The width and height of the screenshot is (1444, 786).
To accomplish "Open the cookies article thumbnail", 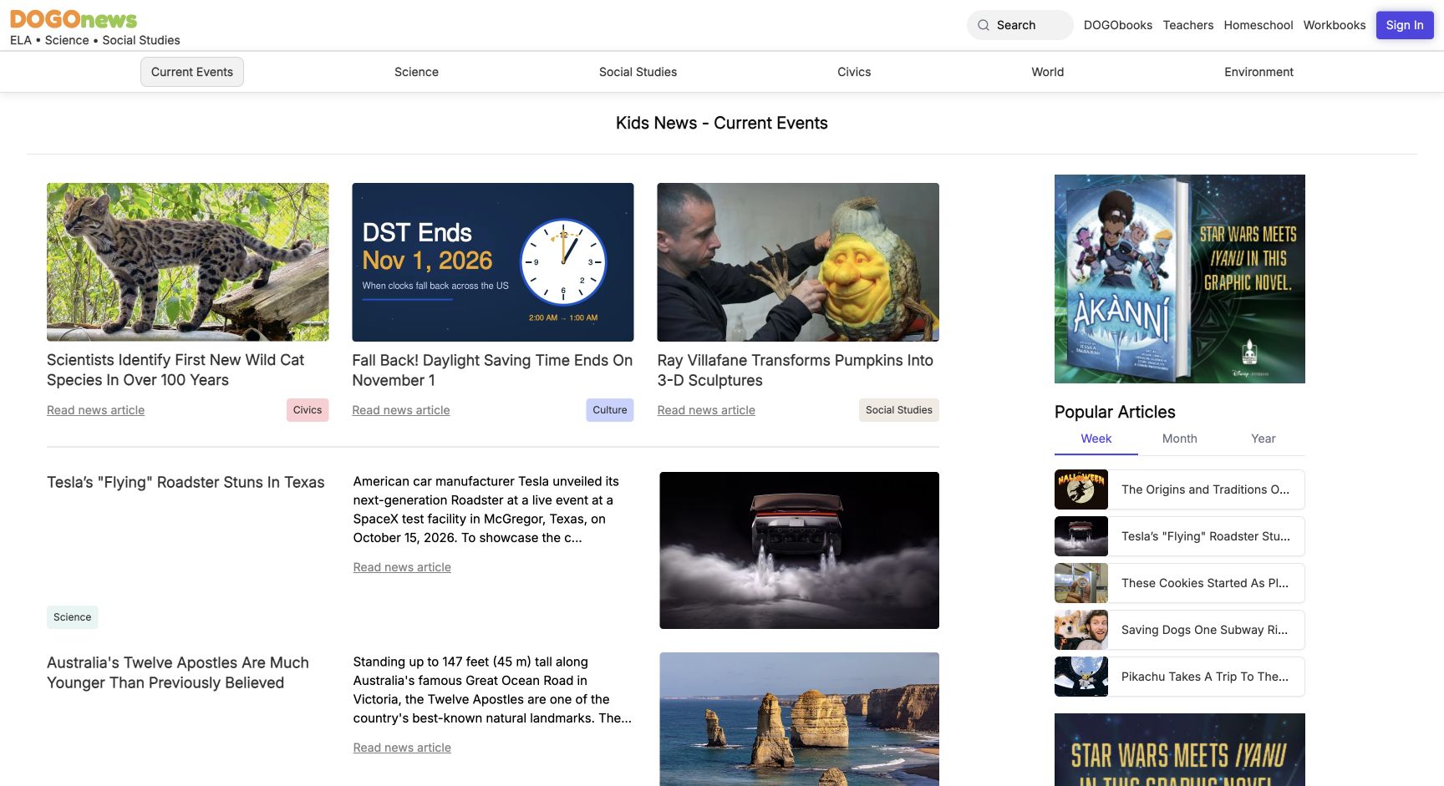I will pos(1081,583).
